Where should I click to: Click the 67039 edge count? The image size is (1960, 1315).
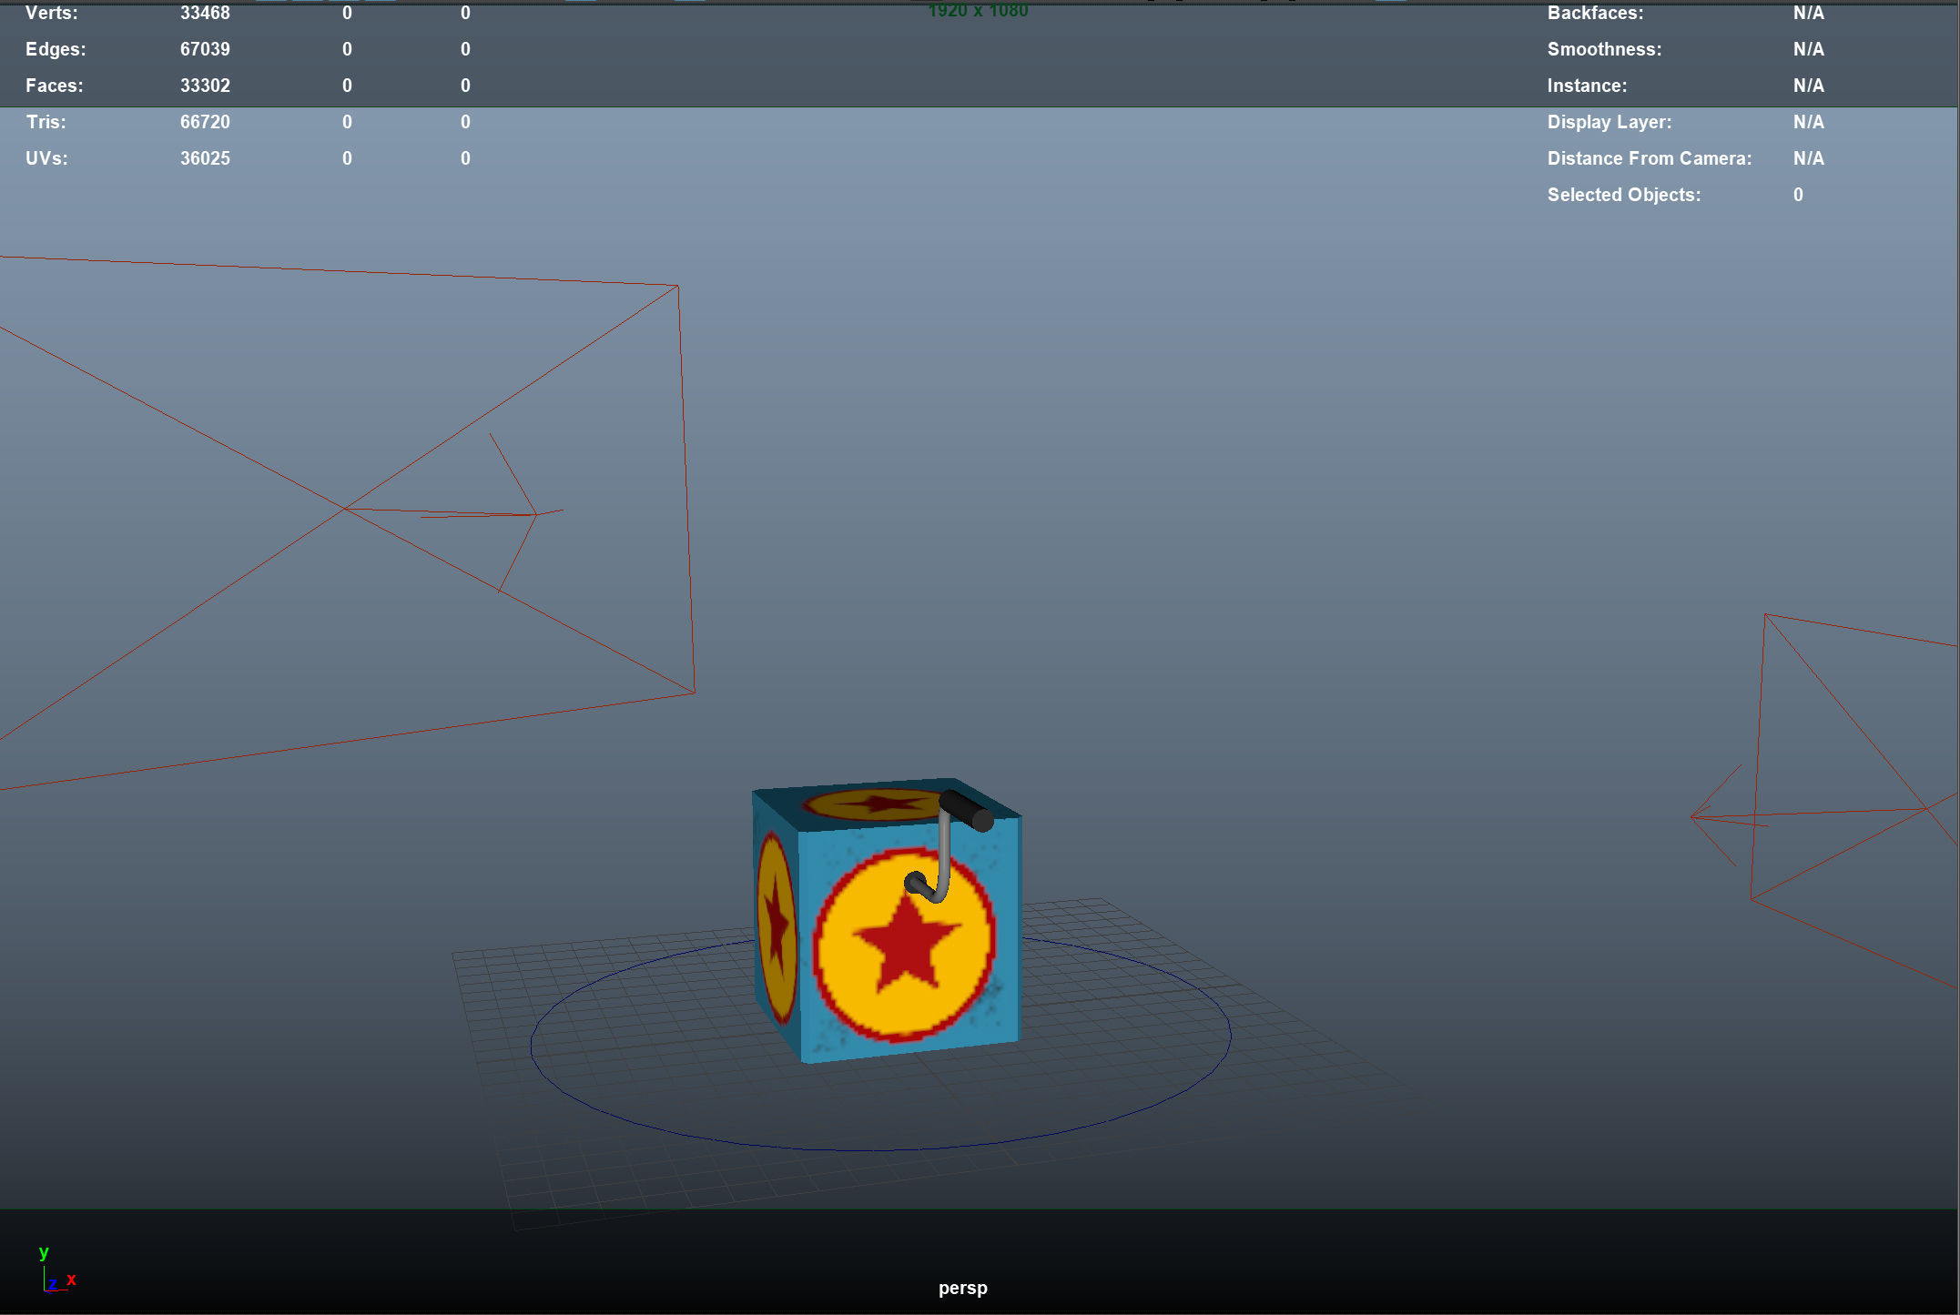[x=205, y=49]
